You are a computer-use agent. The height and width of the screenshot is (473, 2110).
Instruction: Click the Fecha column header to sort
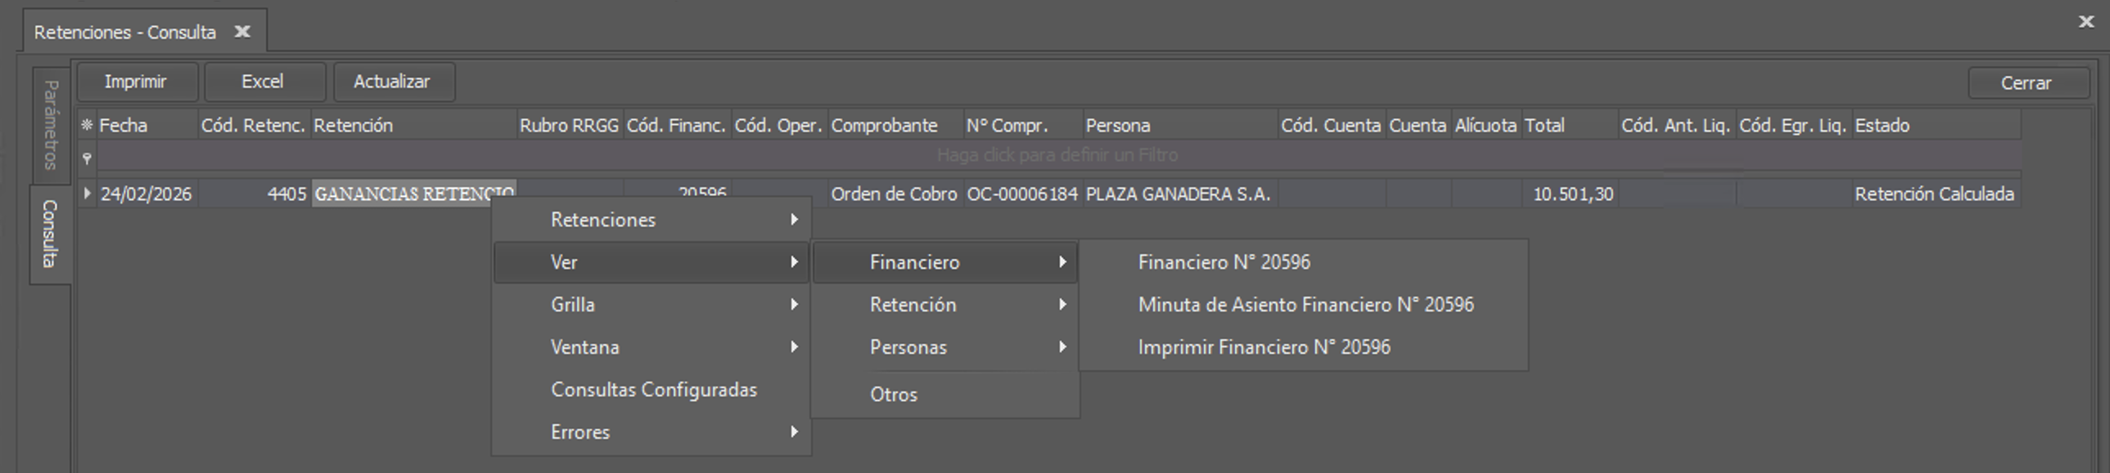[x=124, y=125]
